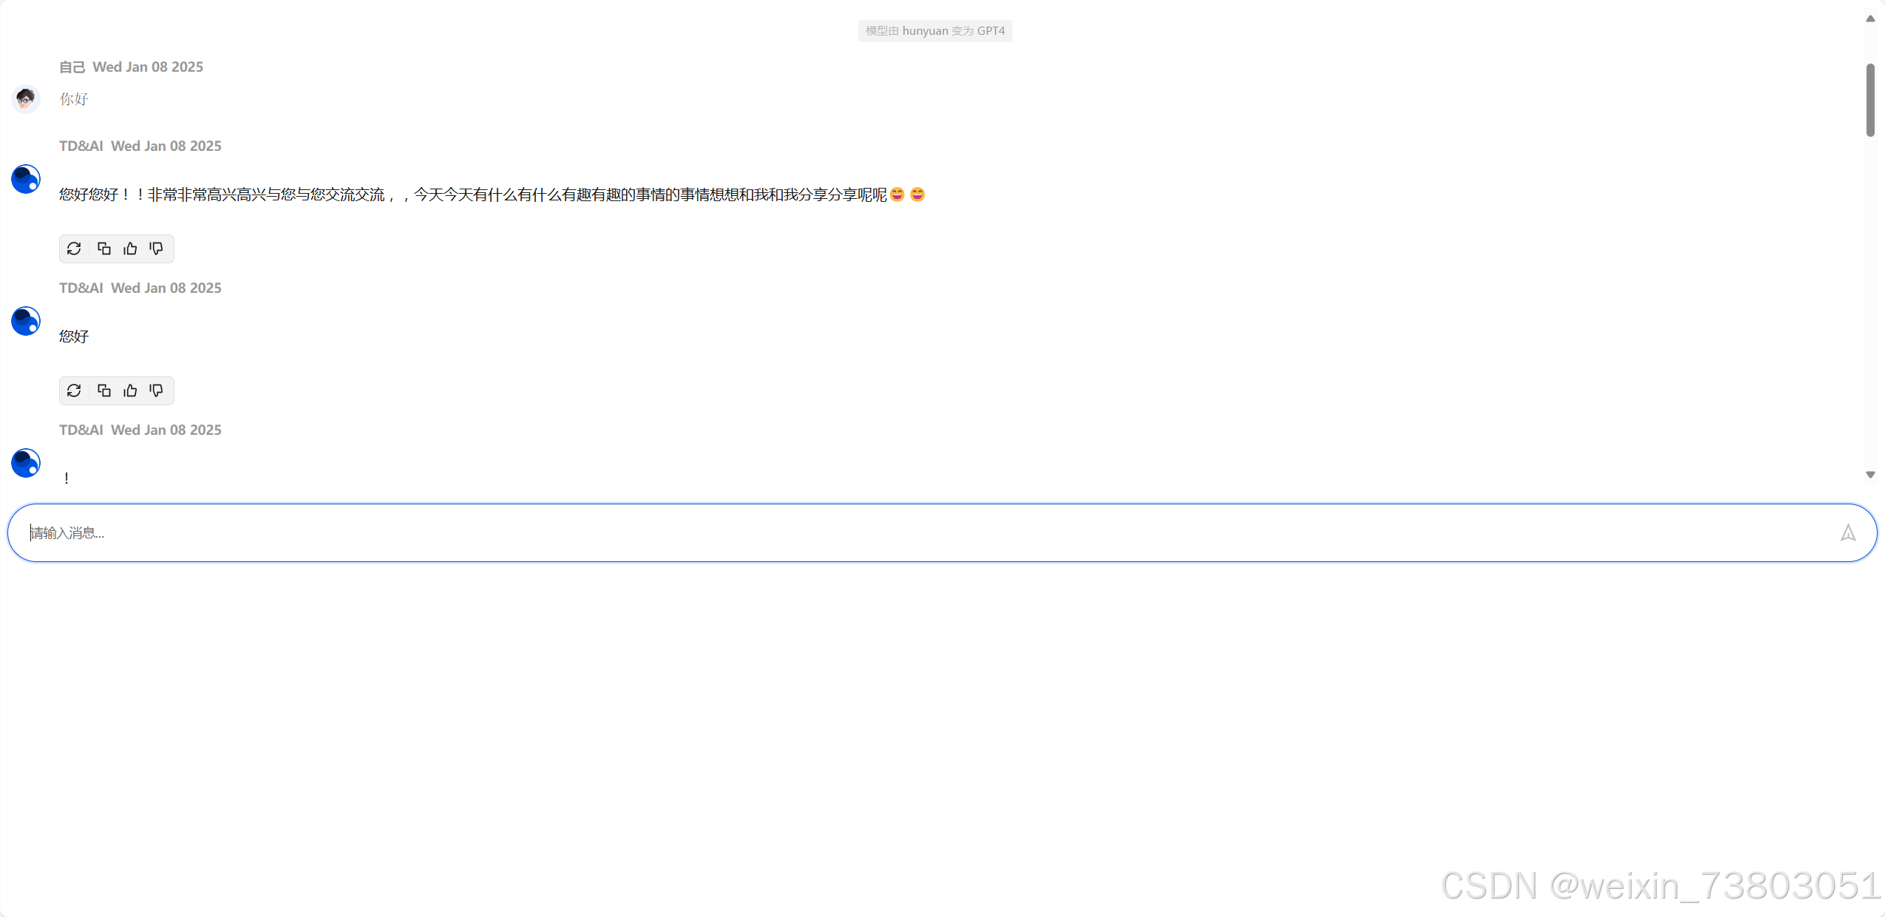This screenshot has width=1885, height=917.
Task: Click the model changed to GPT4 notice
Action: coord(935,31)
